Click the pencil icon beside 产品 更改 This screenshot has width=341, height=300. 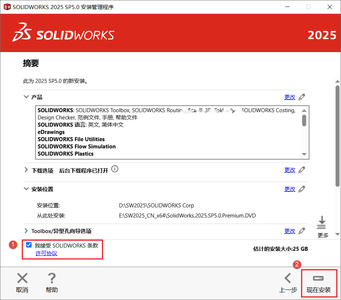click(x=301, y=97)
